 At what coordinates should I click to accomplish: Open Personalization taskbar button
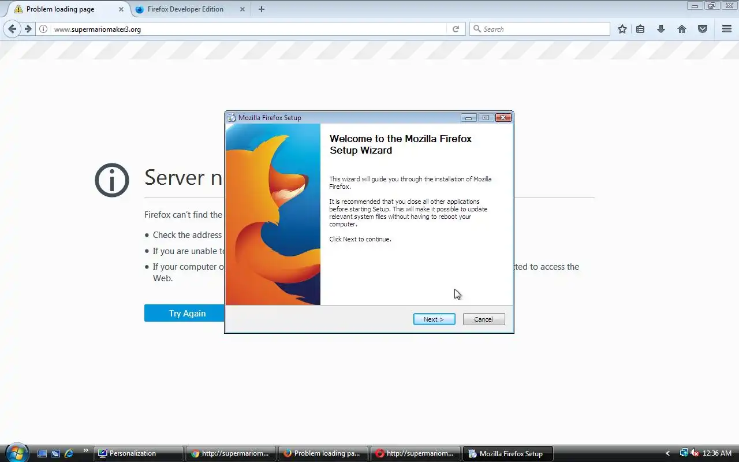(139, 453)
